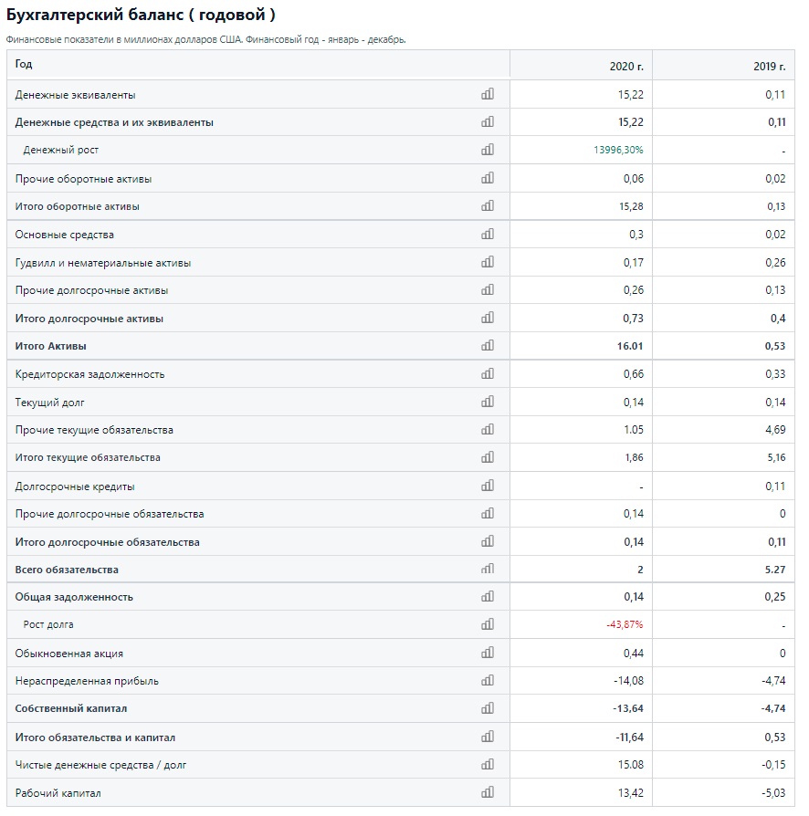The height and width of the screenshot is (816, 809).
Task: Open chart icon for Денежные средства и их эквиваленты
Action: (x=488, y=121)
